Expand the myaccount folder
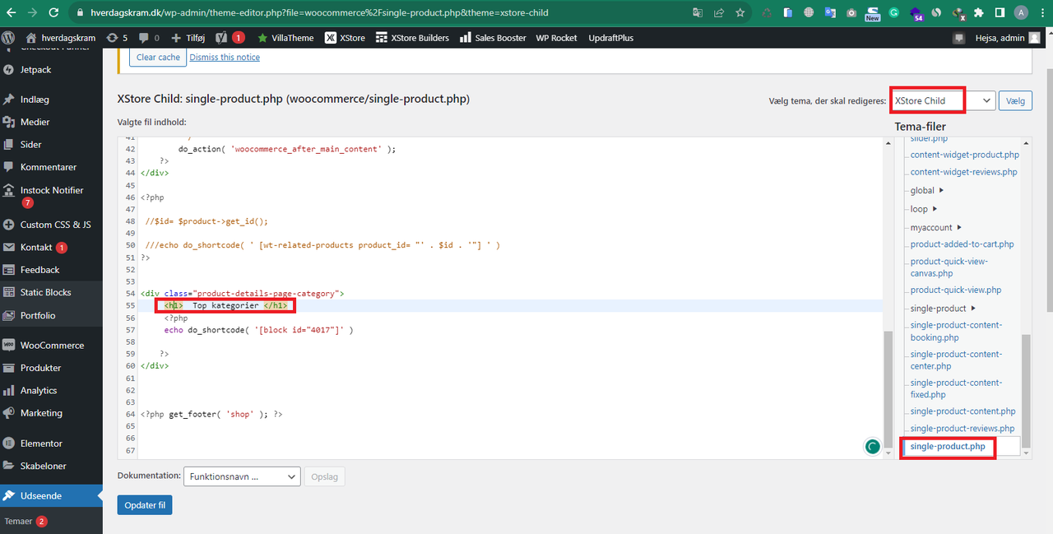 point(936,227)
